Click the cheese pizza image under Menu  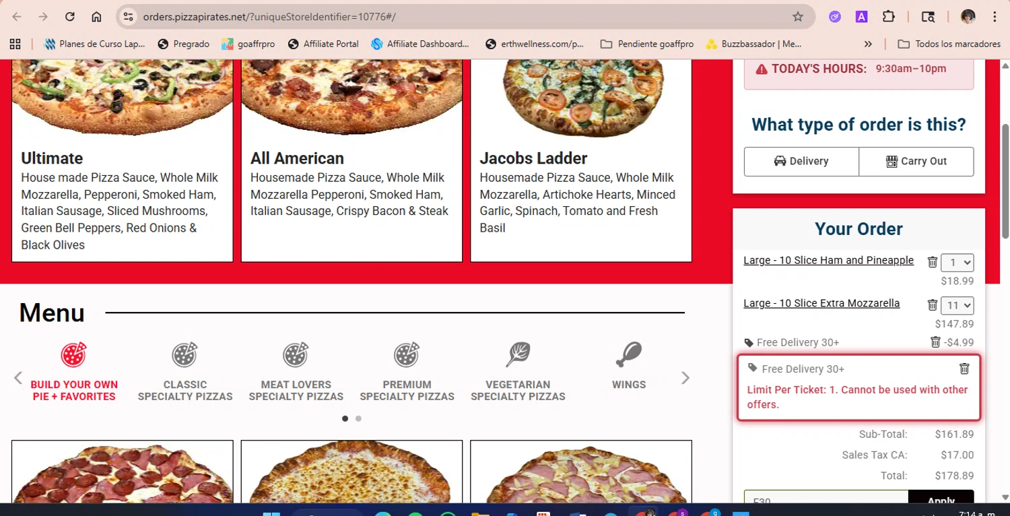coord(351,474)
